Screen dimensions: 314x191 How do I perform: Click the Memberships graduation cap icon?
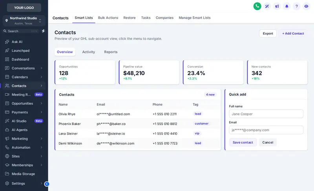pyautogui.click(x=7, y=165)
